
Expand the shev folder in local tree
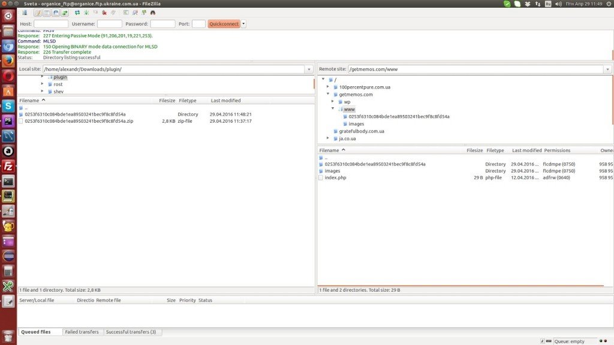pos(43,91)
